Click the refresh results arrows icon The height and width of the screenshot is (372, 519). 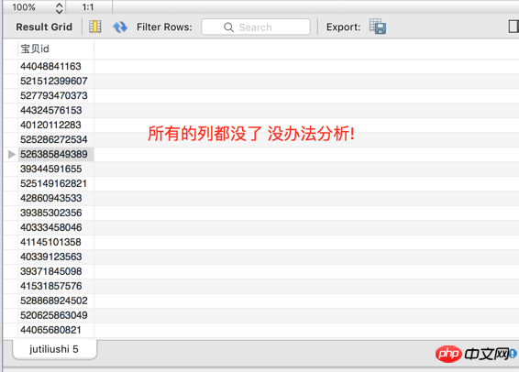pos(120,27)
